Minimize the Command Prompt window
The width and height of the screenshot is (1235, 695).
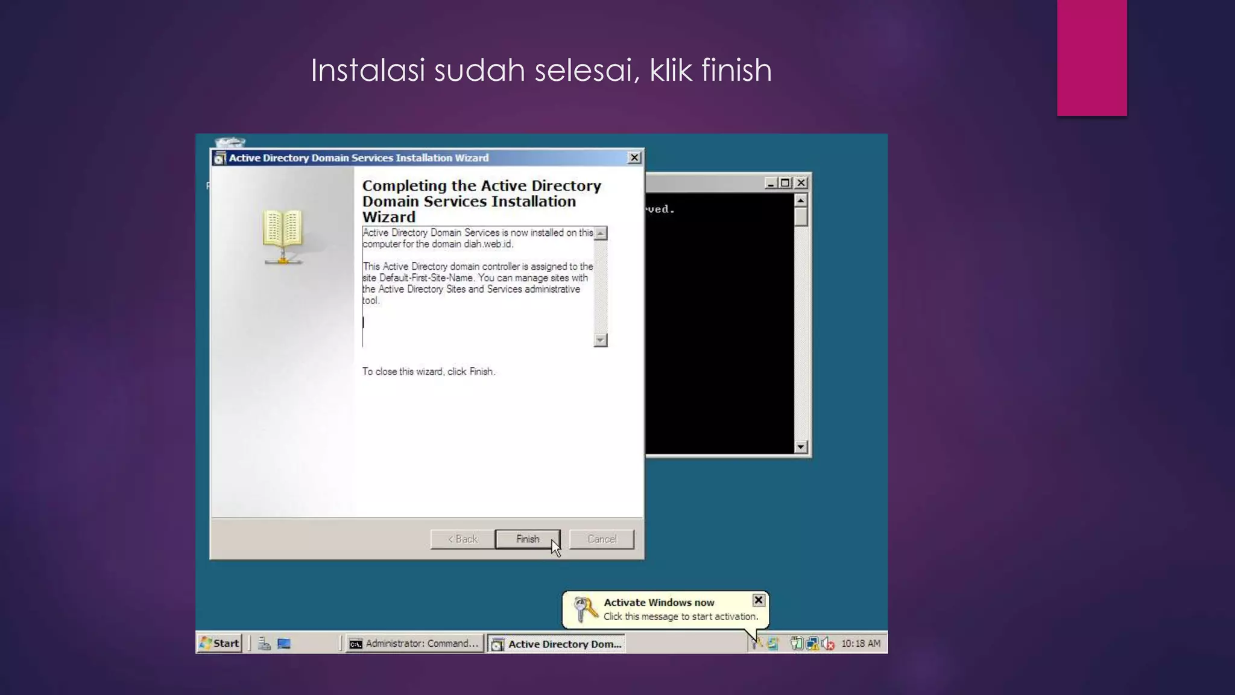pos(770,183)
